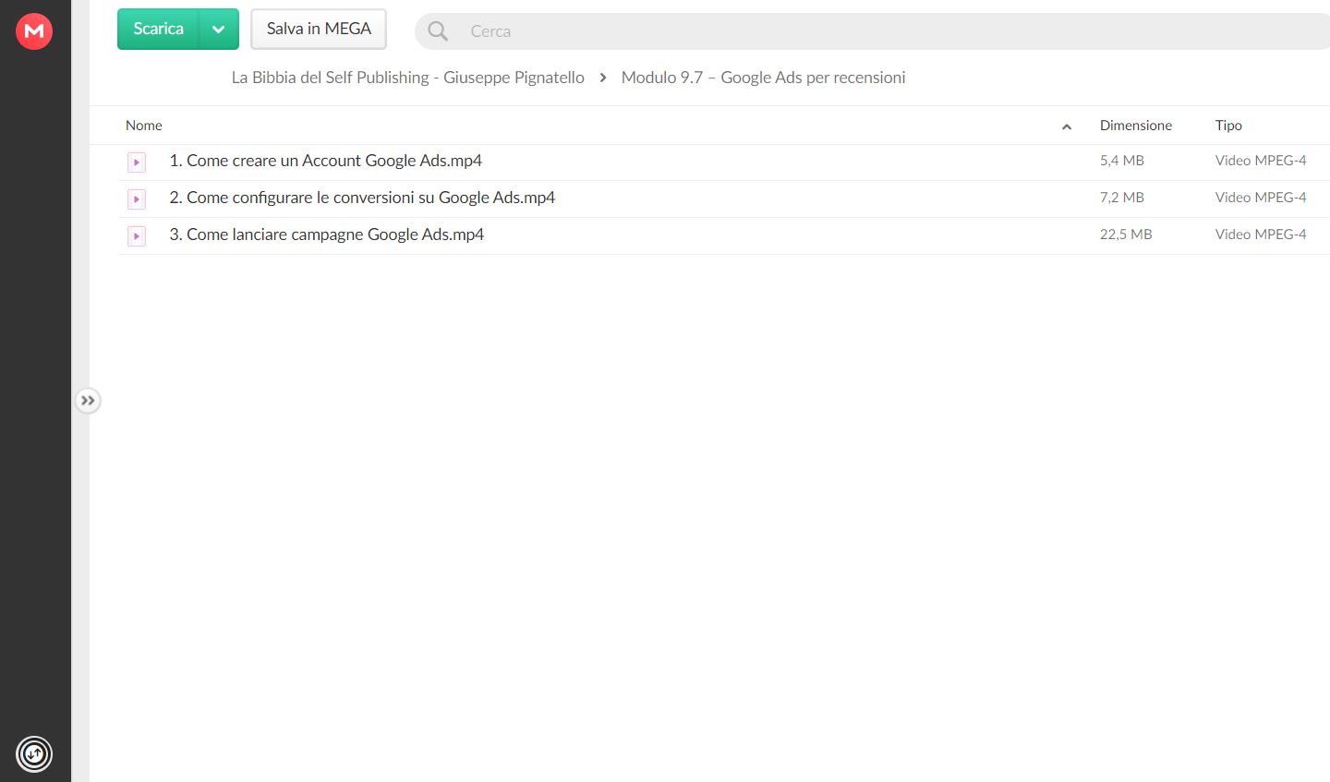Click video icon of campagne Google Ads file
The image size is (1330, 782).
(x=137, y=236)
